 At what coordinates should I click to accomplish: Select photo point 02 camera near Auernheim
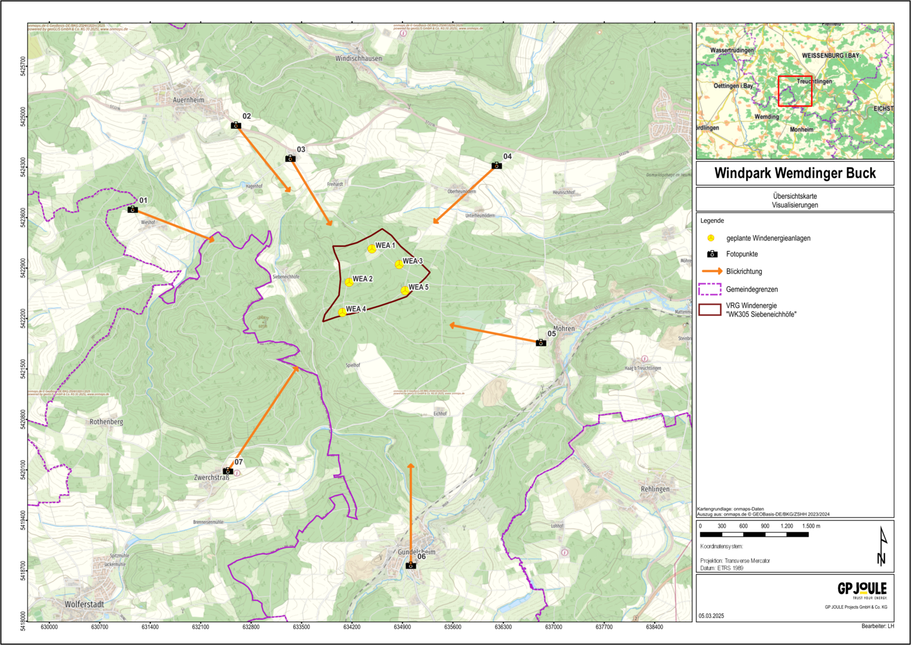click(x=236, y=125)
